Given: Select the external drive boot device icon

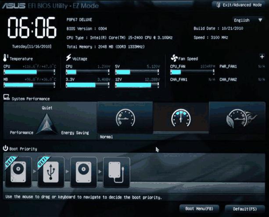Looking at the screenshot, I should coord(116,172).
